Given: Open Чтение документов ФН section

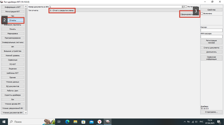Looking at the screenshot, I should (x=13, y=112).
